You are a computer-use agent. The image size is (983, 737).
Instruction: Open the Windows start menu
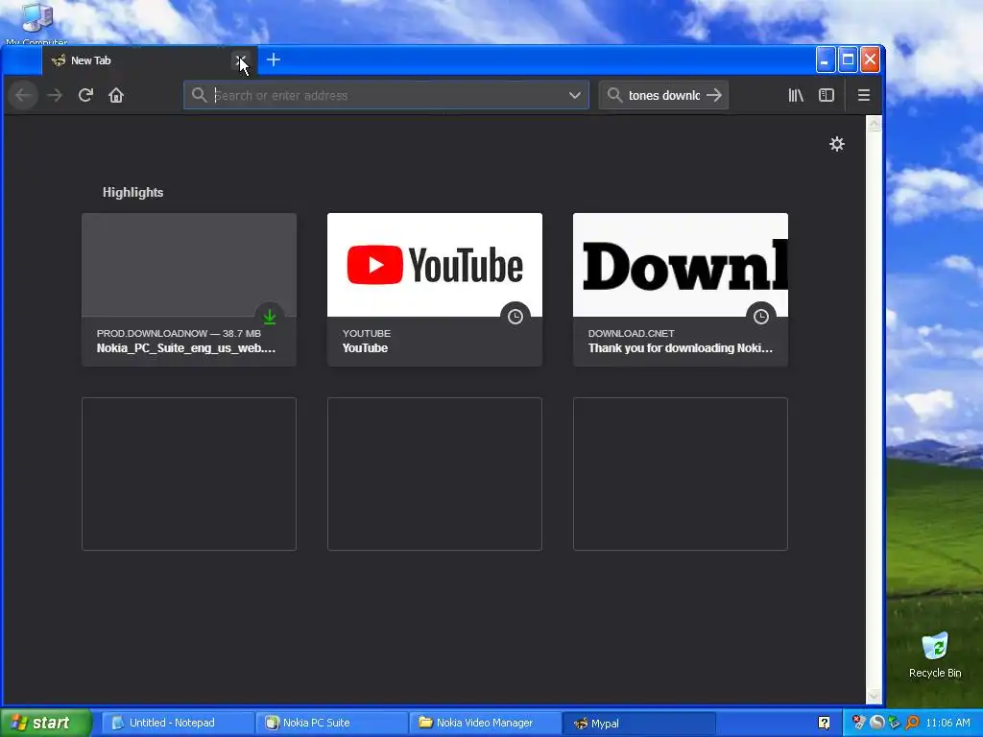[x=45, y=723]
